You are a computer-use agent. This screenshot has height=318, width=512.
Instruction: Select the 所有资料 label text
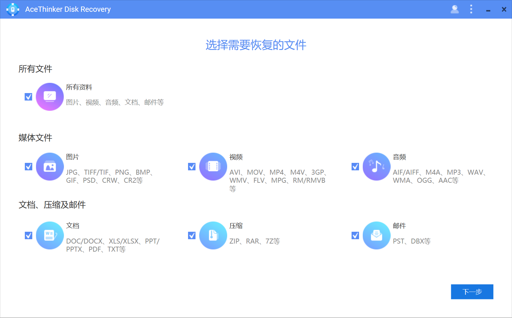(79, 87)
